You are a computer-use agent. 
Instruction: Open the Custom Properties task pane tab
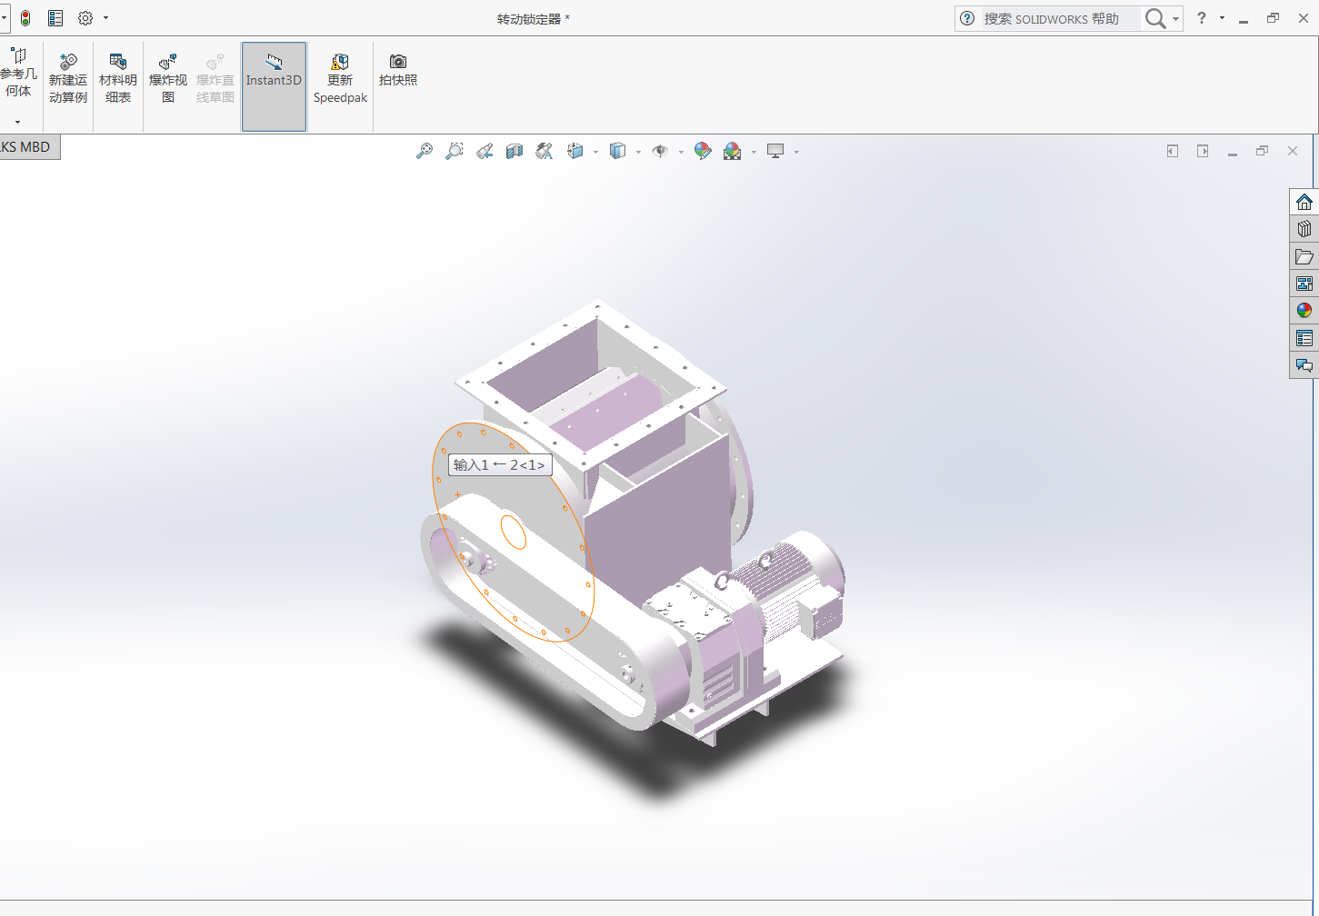pos(1304,338)
